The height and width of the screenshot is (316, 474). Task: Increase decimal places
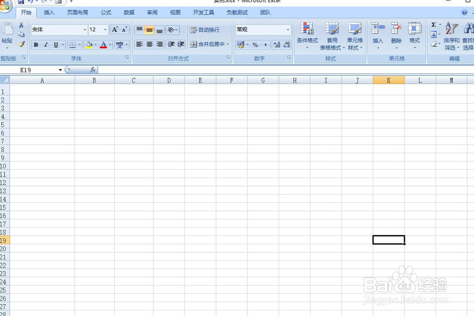pyautogui.click(x=277, y=44)
